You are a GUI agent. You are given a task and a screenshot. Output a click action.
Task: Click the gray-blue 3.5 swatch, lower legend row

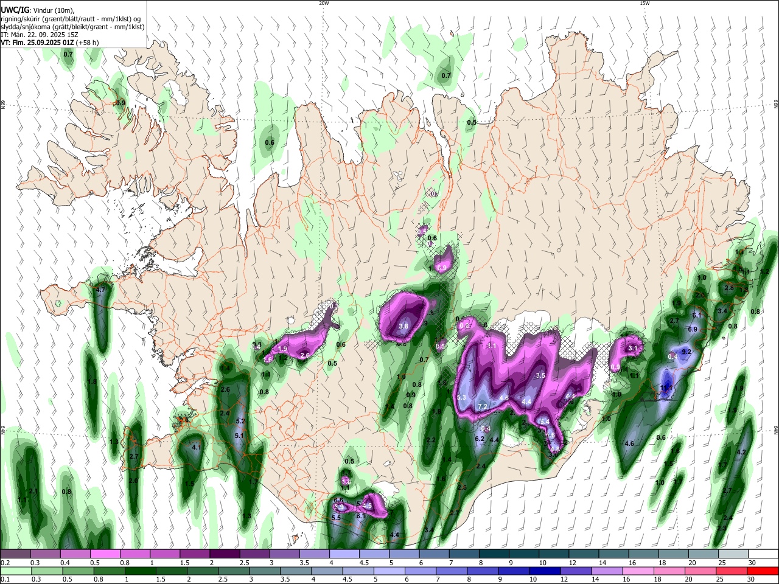[296, 571]
